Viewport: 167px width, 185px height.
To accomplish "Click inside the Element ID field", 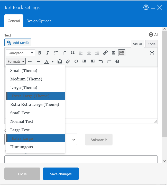I will tap(81, 159).
